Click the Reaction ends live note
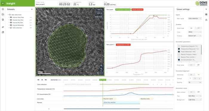The width and height of the screenshot is (209, 111). (147, 99)
